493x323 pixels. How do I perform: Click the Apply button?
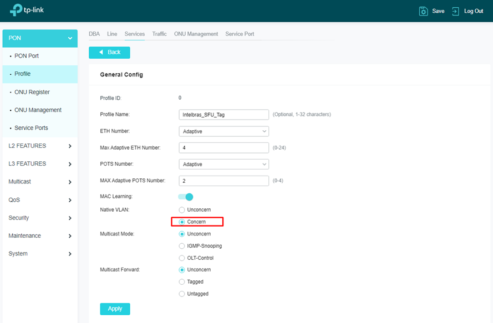[115, 309]
